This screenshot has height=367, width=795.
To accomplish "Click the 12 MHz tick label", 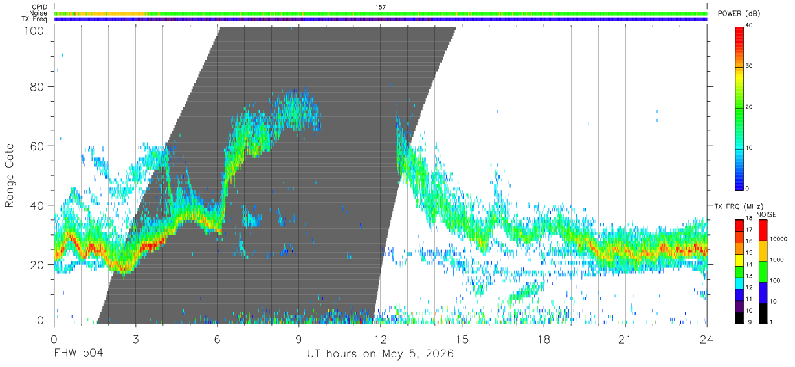I will point(749,287).
